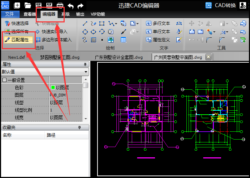Viewport: 250px width, 178px height.
Task: Click the 图层 layer value field
Action: coord(66,95)
